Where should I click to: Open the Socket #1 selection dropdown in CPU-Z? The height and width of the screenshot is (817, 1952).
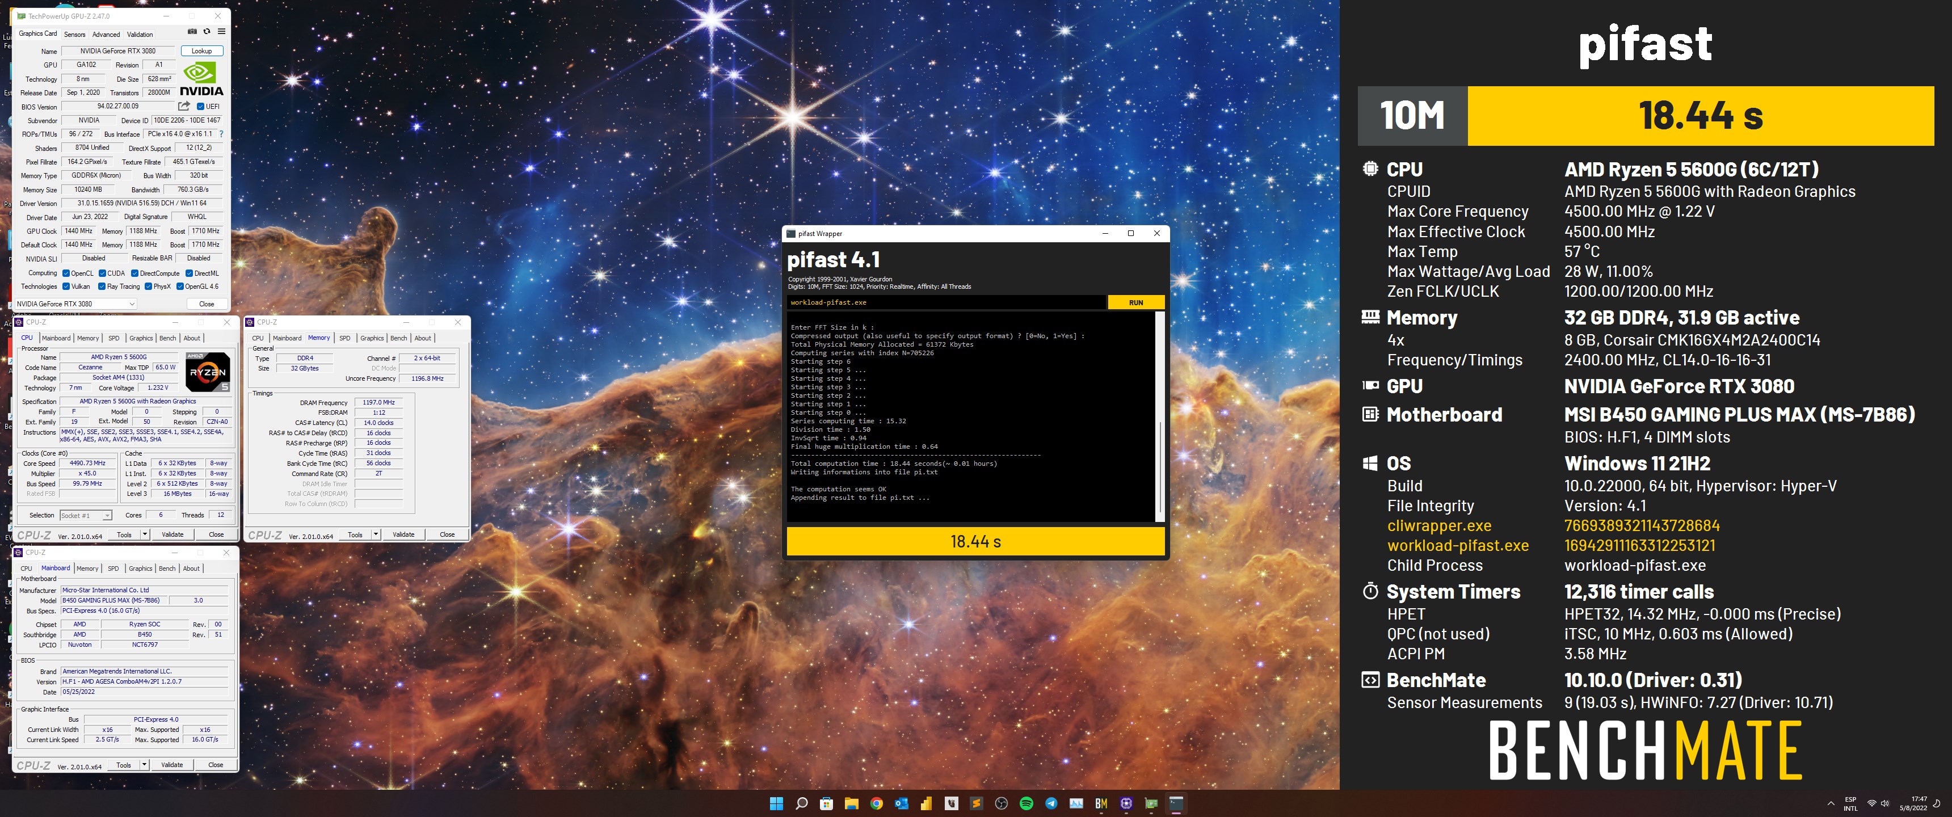tap(86, 515)
